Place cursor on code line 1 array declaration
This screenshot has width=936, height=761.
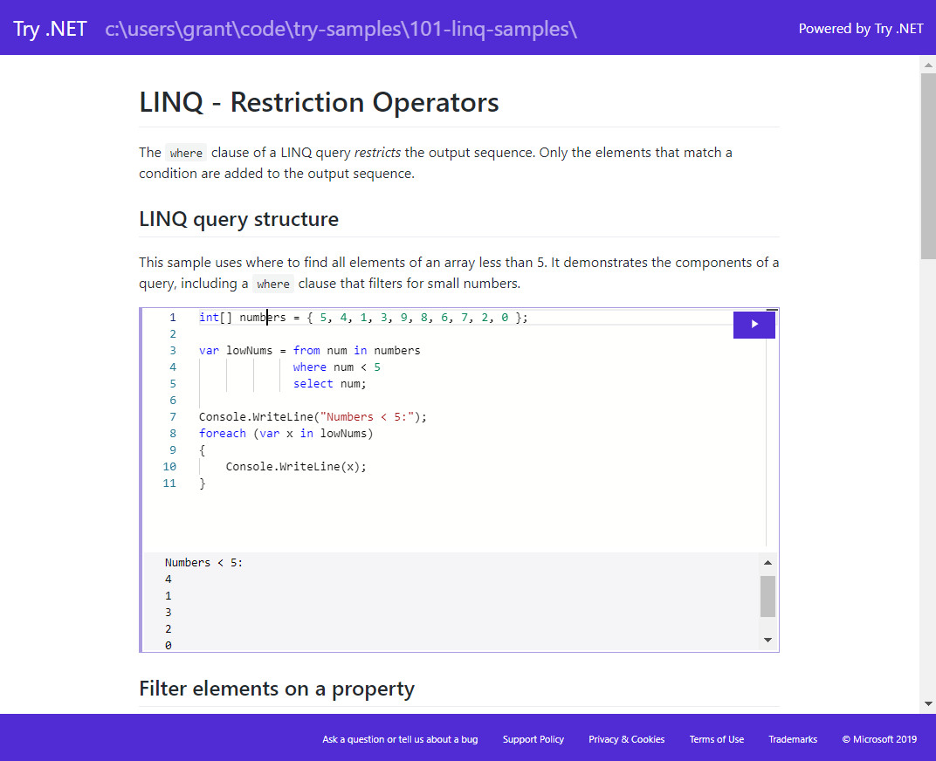(363, 318)
